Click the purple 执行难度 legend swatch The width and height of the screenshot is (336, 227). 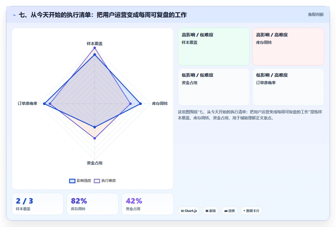pos(97,181)
